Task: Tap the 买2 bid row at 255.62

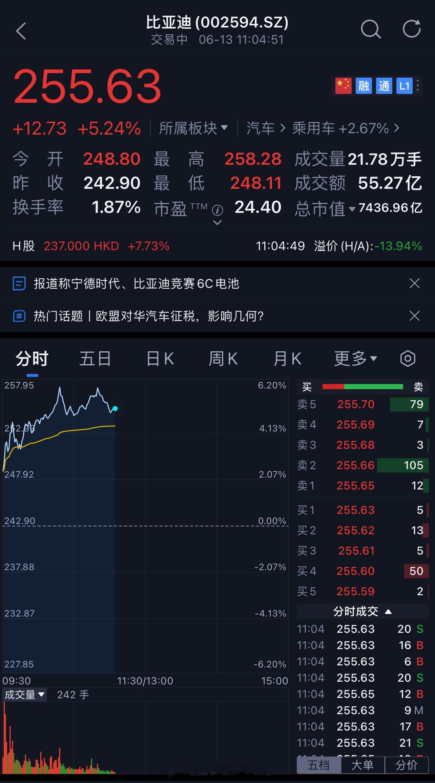Action: pos(363,530)
